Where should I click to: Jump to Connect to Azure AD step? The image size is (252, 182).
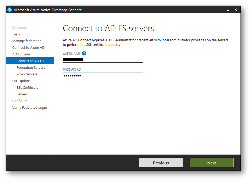[28, 48]
